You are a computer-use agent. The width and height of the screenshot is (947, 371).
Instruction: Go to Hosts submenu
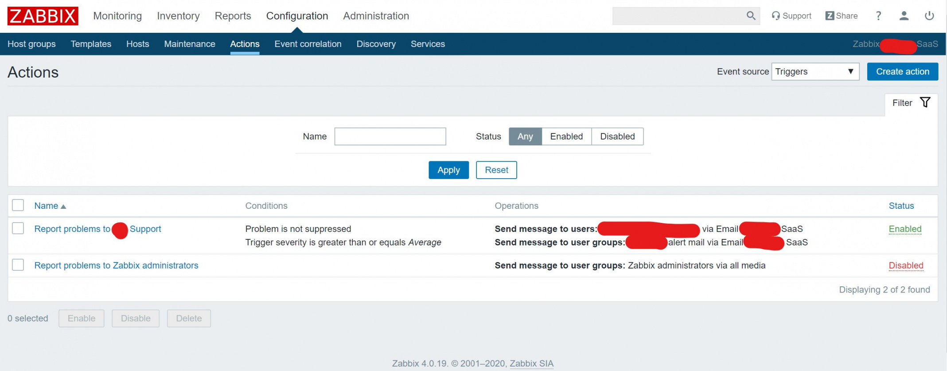[x=138, y=44]
